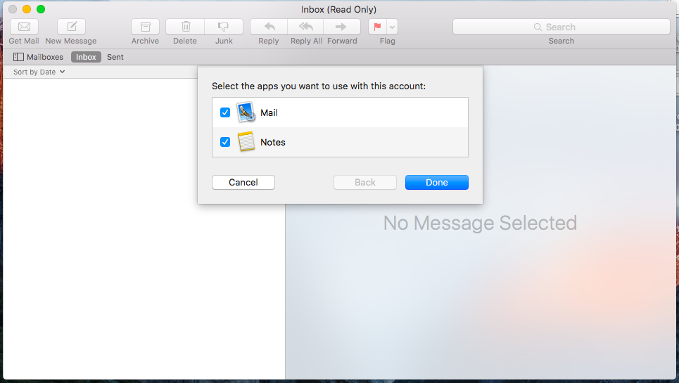Switch to the Inbox tab
Image resolution: width=679 pixels, height=383 pixels.
[x=86, y=57]
